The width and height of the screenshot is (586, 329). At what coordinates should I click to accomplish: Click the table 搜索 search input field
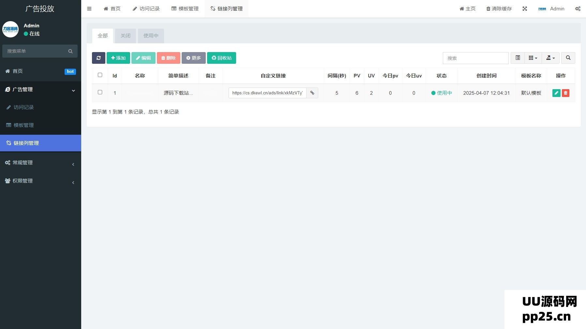click(475, 58)
